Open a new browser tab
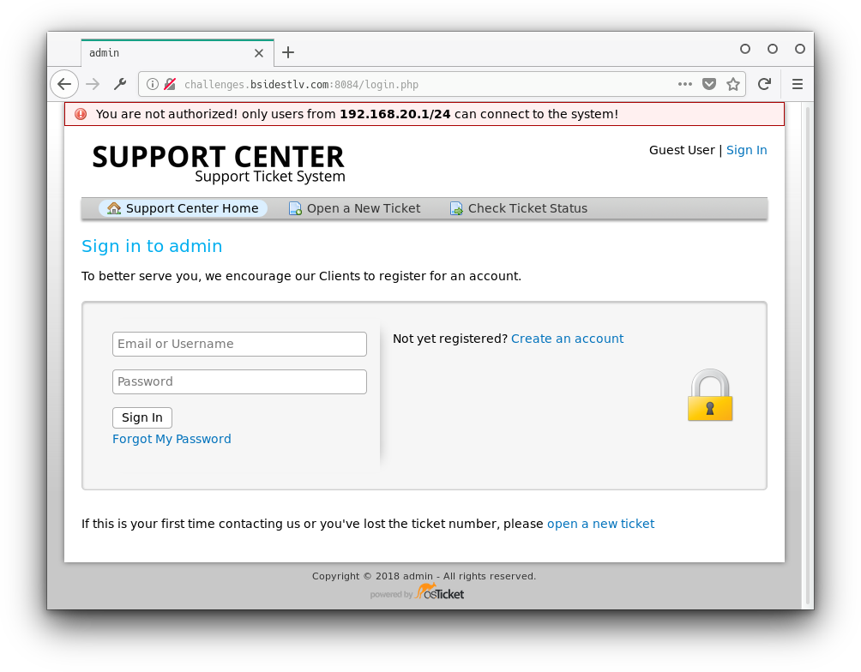The image size is (861, 672). tap(288, 52)
